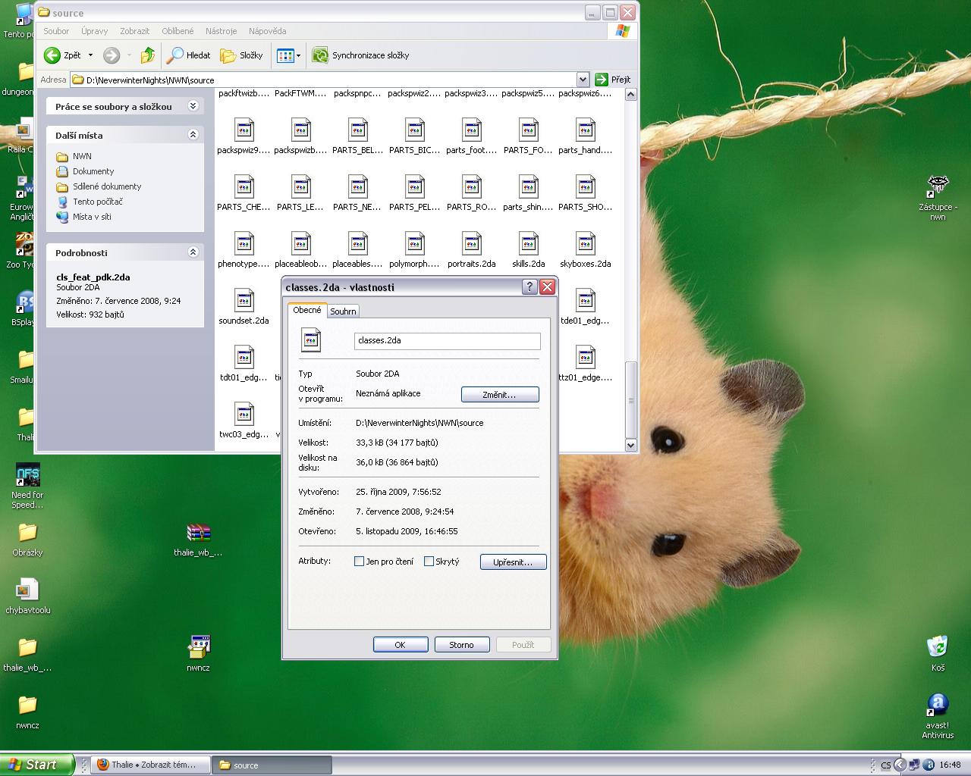Open the Hledat search tool

pos(189,55)
